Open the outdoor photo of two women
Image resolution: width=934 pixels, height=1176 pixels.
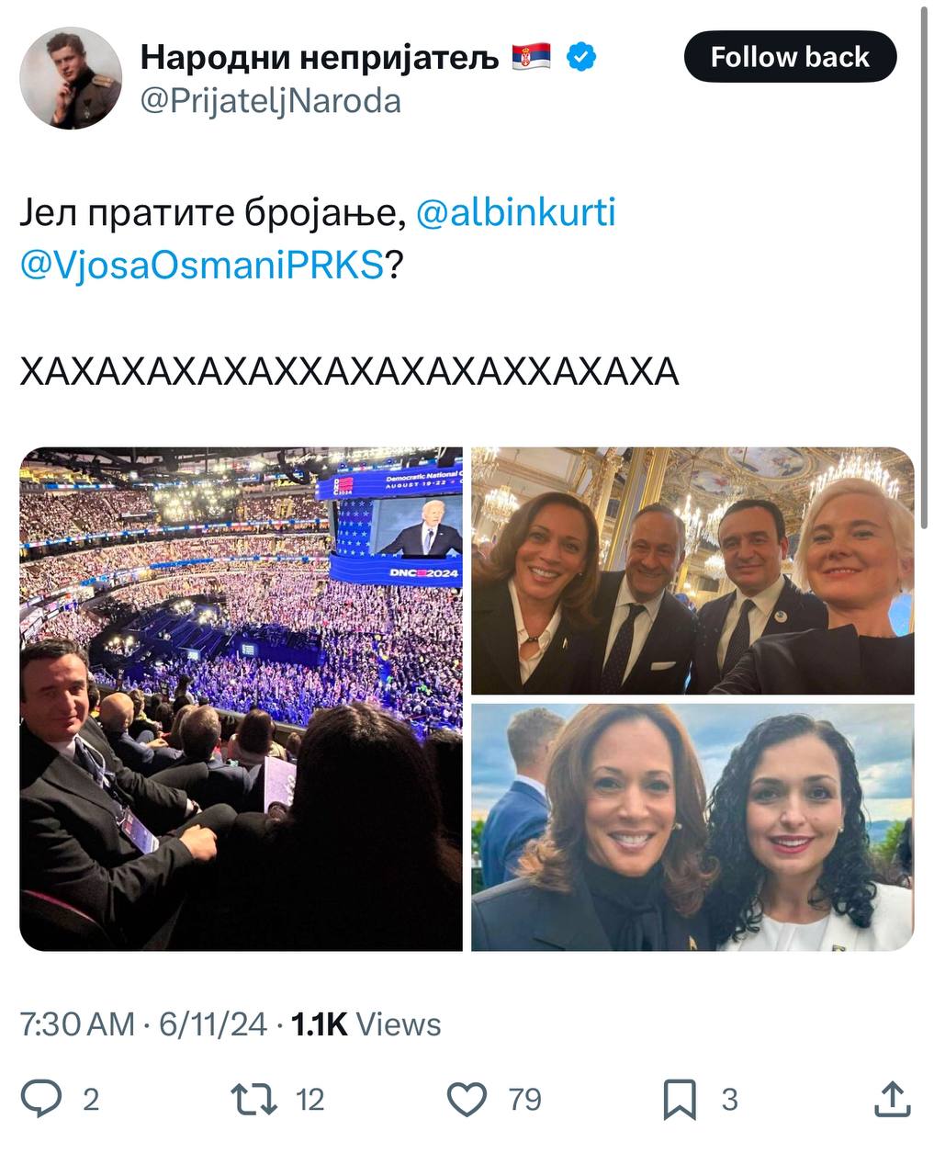point(692,827)
